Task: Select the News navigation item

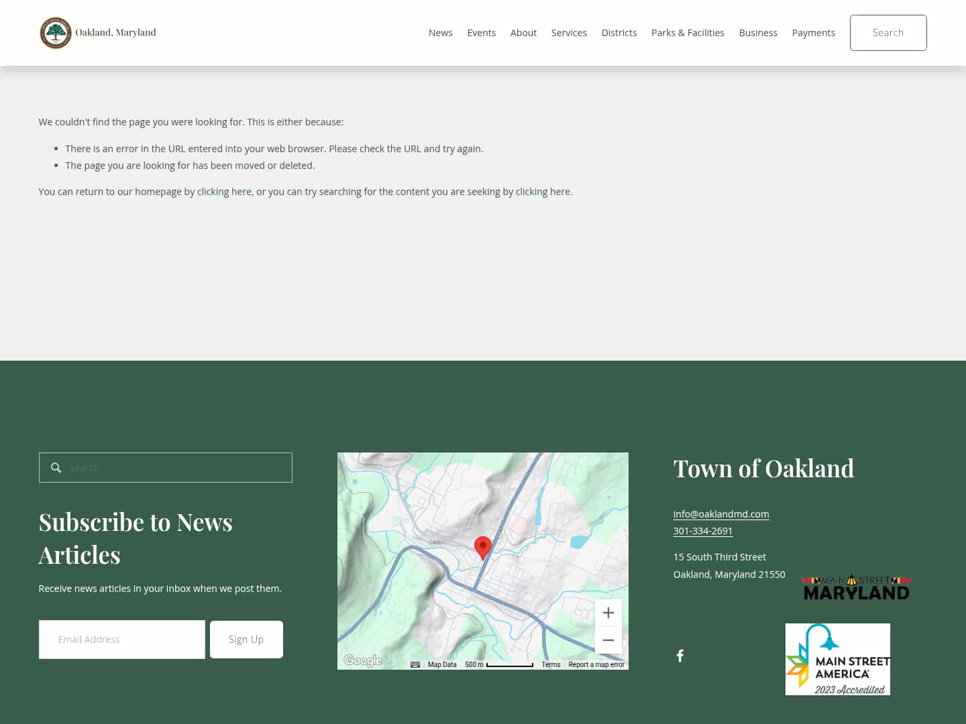Action: [440, 32]
